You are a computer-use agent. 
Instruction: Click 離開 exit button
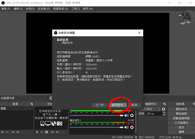tap(181, 132)
